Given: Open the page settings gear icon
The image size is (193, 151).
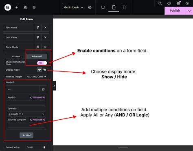Looking at the screenshot, I should point(90,7).
